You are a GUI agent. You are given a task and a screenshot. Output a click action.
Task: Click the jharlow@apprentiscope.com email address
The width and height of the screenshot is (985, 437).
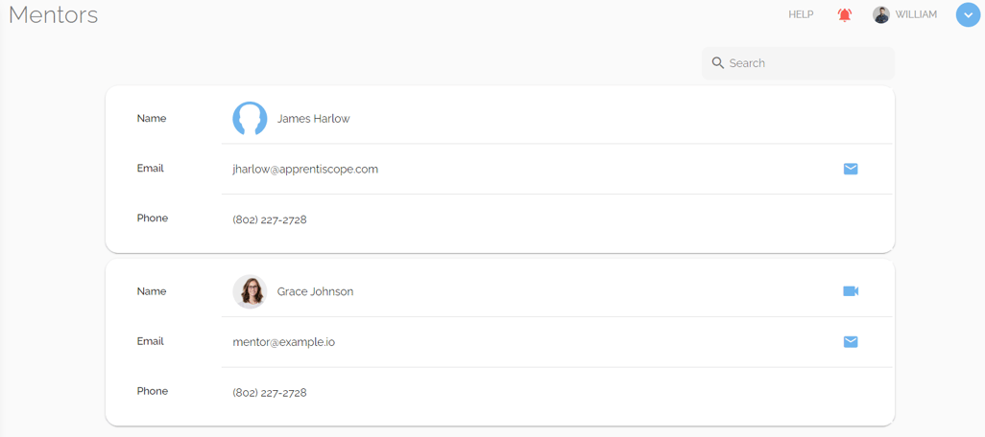[x=305, y=170]
